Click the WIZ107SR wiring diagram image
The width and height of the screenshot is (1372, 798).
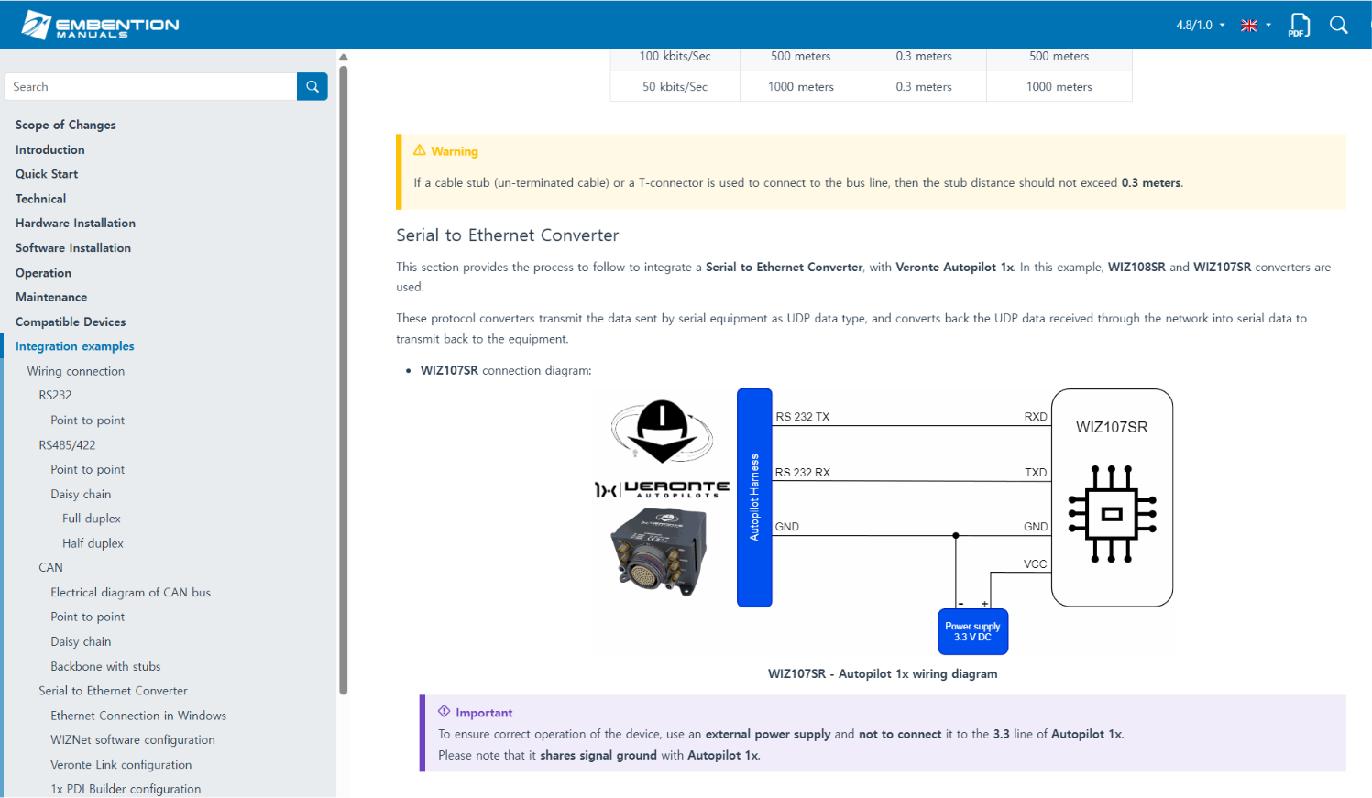[x=884, y=522]
